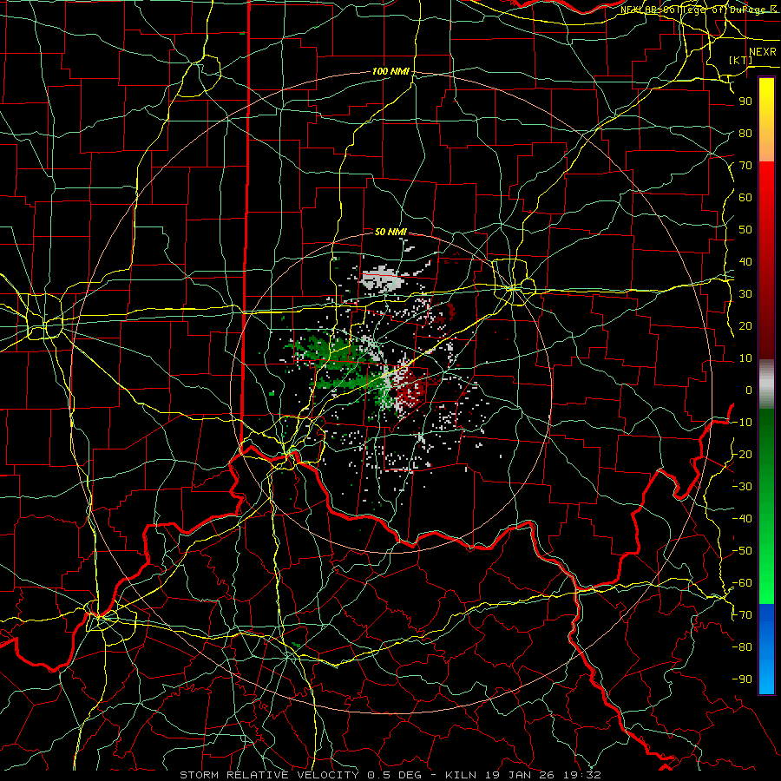Click the "-50" value on the velocity scale
The width and height of the screenshot is (781, 781).
click(x=742, y=551)
